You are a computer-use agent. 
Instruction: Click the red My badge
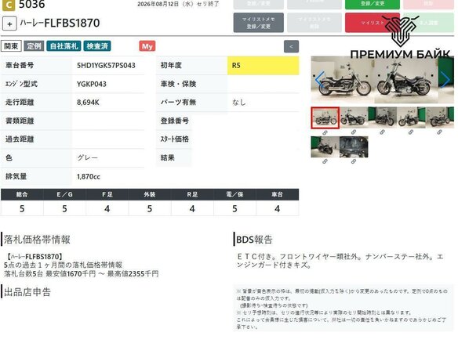[x=147, y=46]
